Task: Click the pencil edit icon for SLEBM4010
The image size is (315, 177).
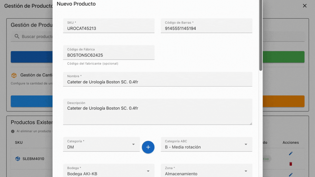Action: 291,154
